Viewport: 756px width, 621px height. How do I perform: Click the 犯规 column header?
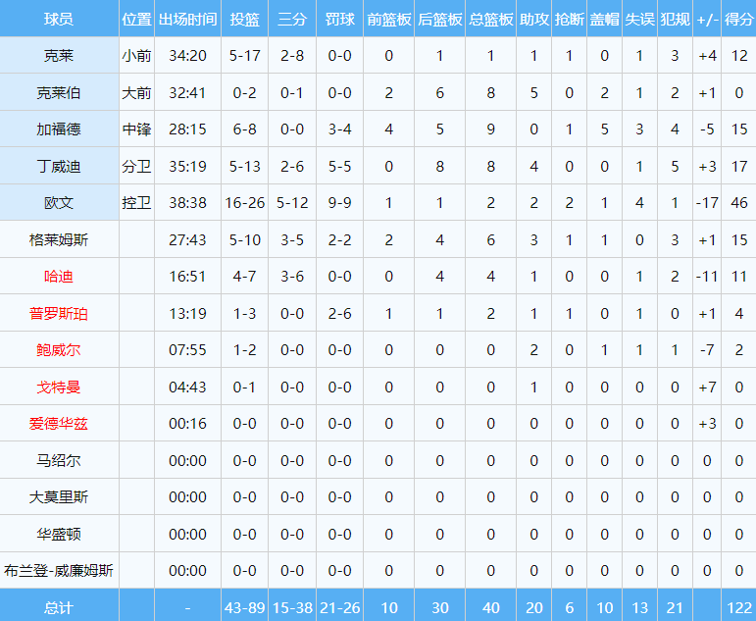click(x=675, y=20)
